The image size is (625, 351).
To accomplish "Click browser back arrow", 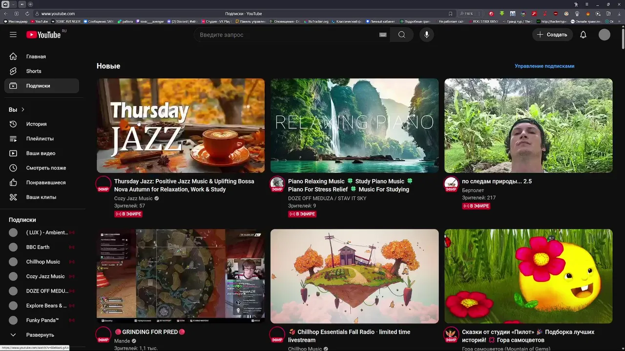I will click(x=6, y=14).
